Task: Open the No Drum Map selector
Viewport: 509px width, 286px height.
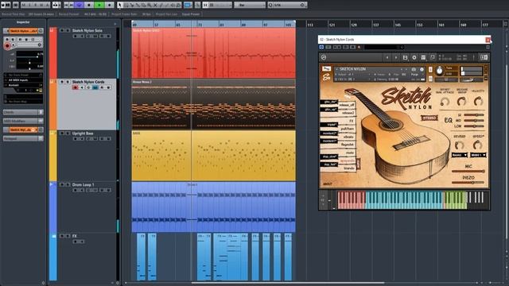Action: pos(23,102)
